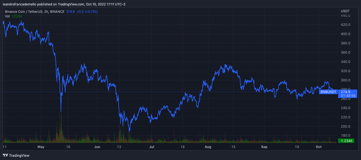Viewport: 361px width, 160px height.
Task: Click the USDT currency label
Action: 345,11
